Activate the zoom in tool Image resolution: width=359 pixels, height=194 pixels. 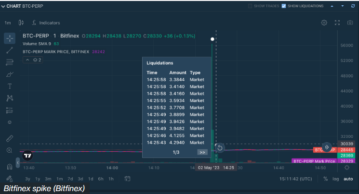click(x=10, y=150)
